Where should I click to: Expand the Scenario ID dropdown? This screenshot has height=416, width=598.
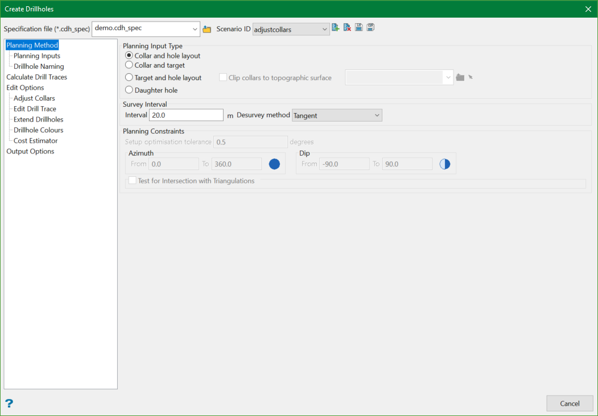pos(324,29)
